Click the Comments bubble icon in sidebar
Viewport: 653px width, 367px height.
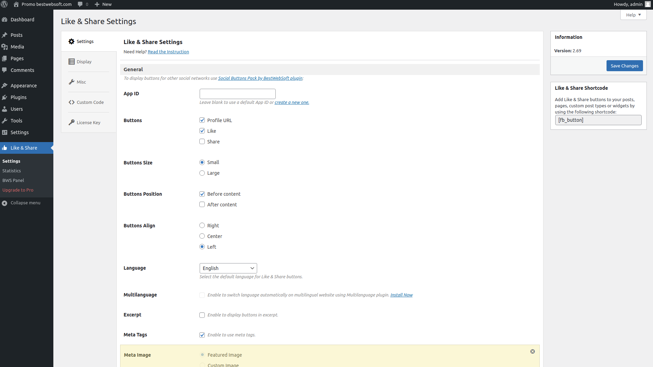pos(4,70)
